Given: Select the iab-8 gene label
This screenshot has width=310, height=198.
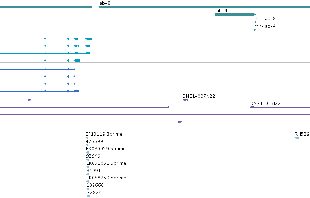Looking at the screenshot, I should click(x=104, y=3).
